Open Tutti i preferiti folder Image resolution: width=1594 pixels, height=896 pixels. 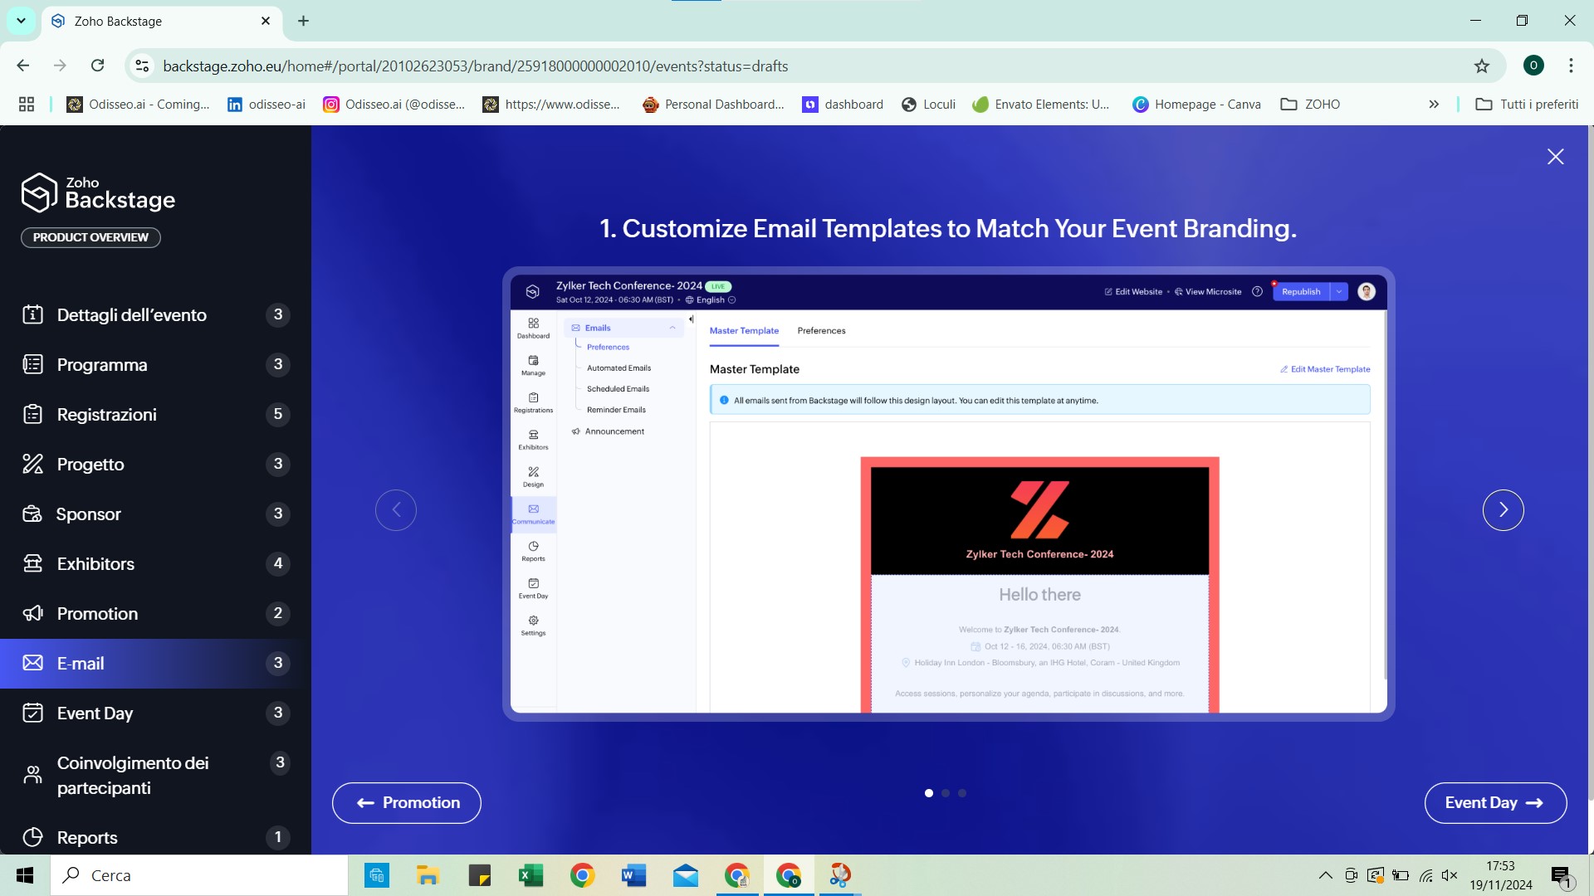(1526, 105)
